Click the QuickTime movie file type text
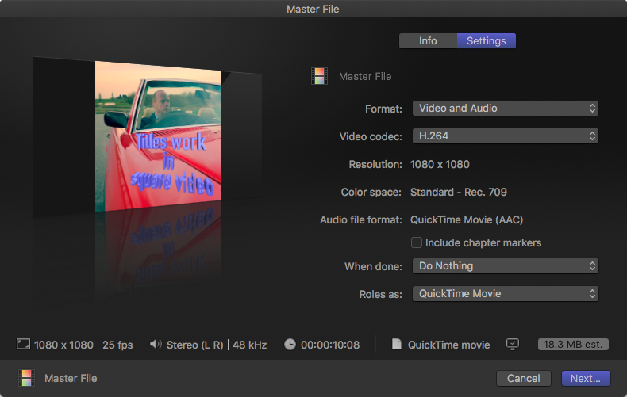The height and width of the screenshot is (397, 627). tap(448, 345)
